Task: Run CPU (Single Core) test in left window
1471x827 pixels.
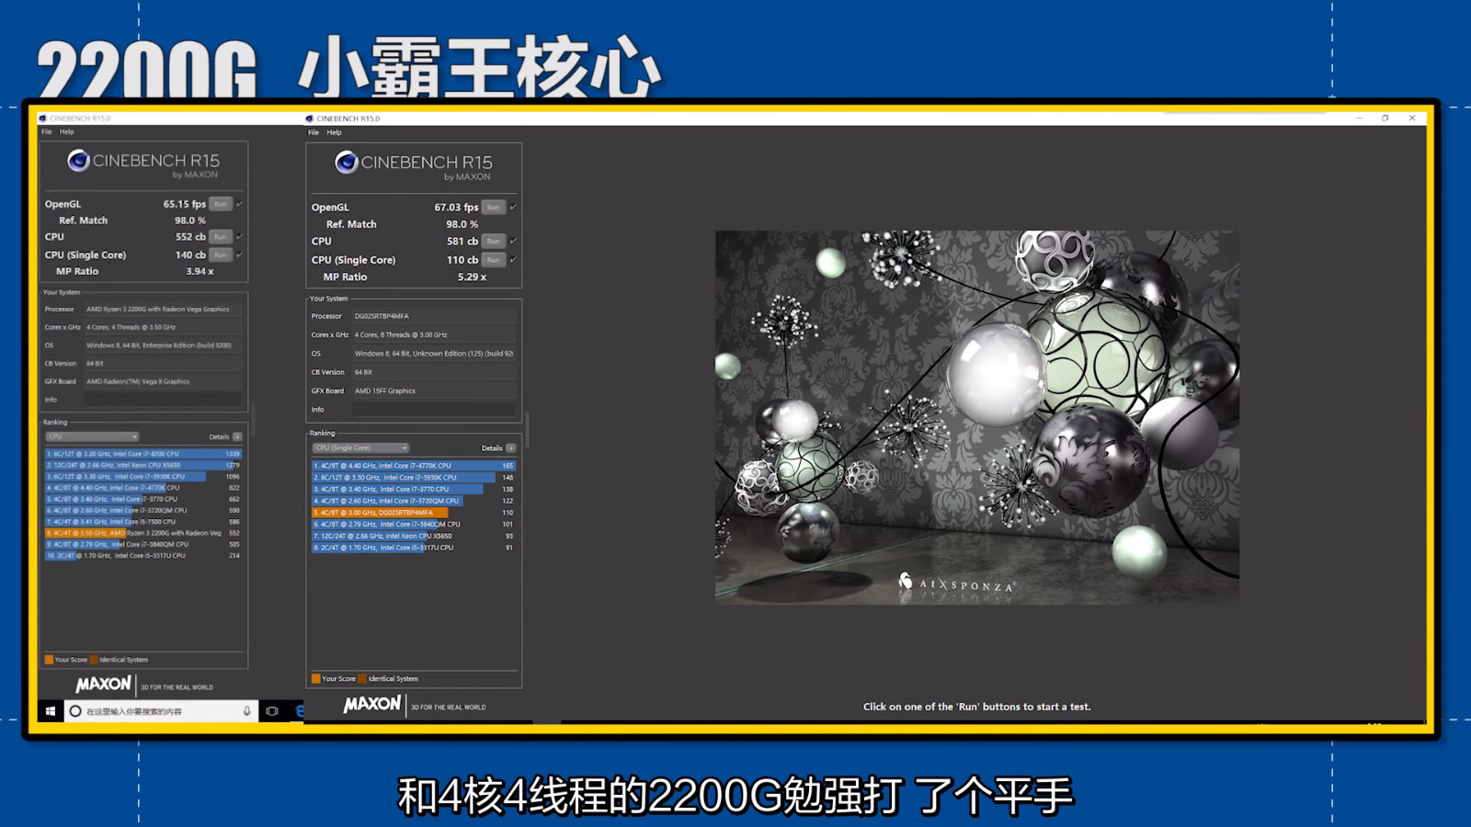Action: coord(220,255)
